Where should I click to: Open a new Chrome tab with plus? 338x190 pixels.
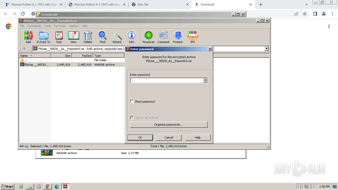point(261,4)
